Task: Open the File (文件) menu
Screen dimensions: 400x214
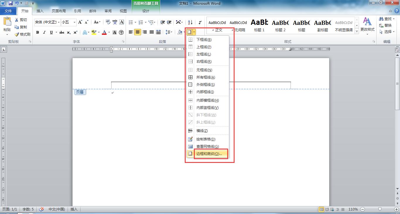Action: coord(8,11)
